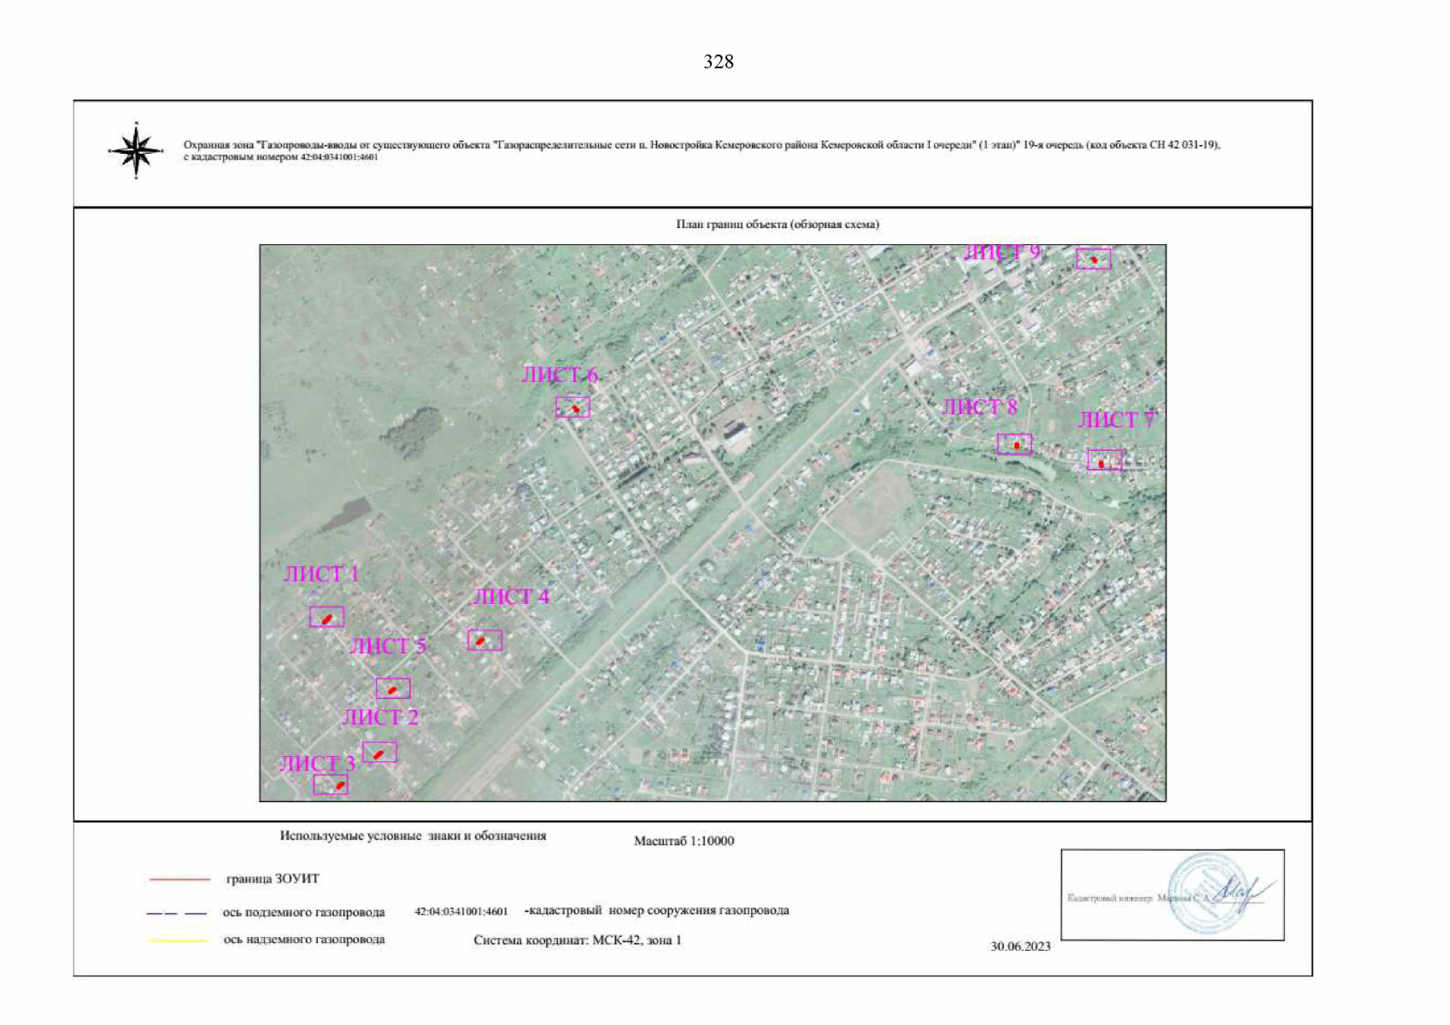Image resolution: width=1450 pixels, height=1025 pixels.
Task: Select the ЛИСТ 6 marker rectangle
Action: (572, 407)
